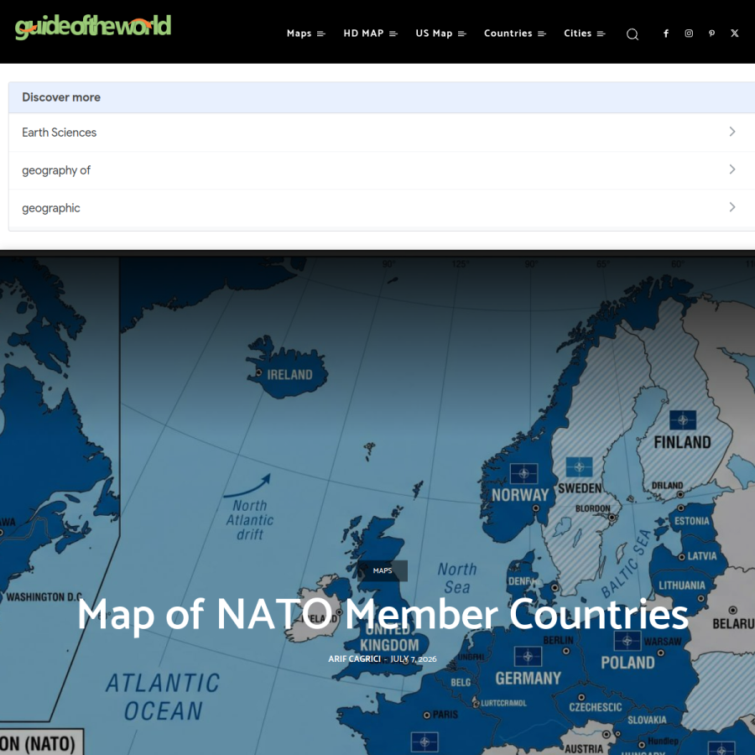This screenshot has width=755, height=755.
Task: Open the MAPS category tag
Action: click(383, 570)
